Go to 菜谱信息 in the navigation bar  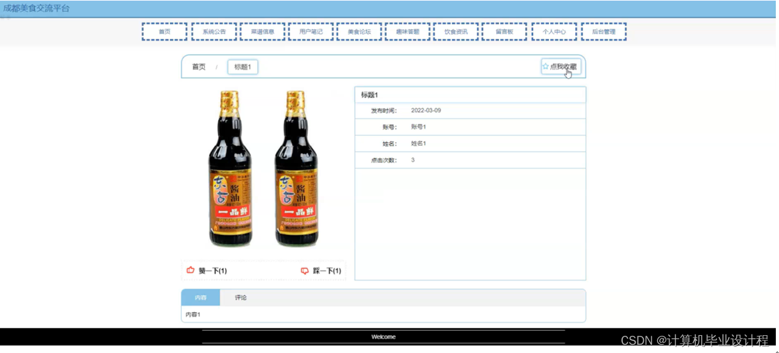click(263, 32)
